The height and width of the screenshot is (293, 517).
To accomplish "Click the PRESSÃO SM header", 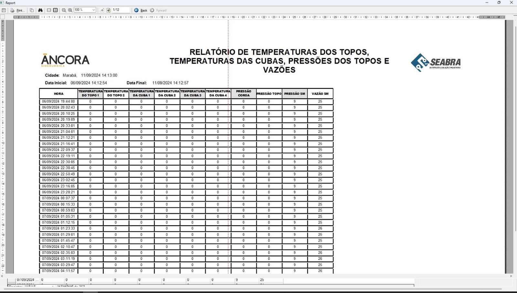I will click(x=295, y=94).
